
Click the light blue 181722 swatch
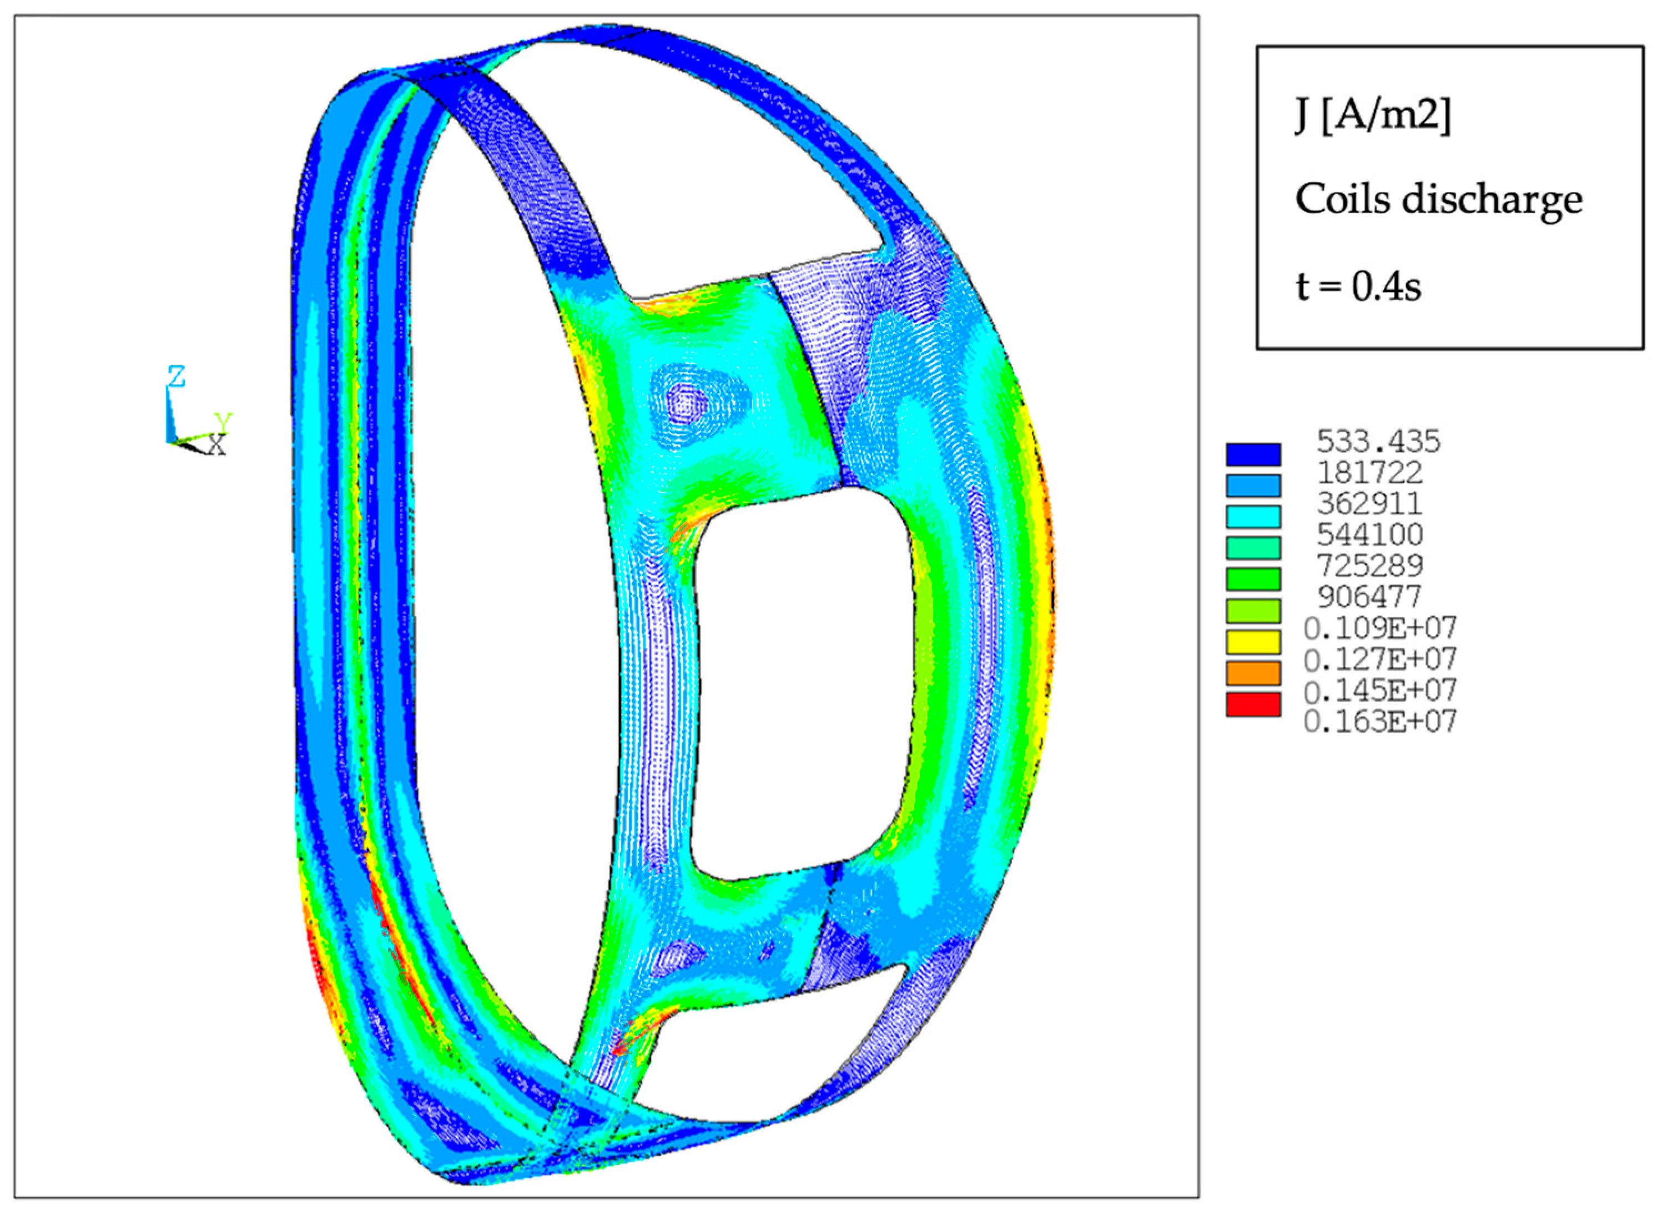pos(1253,485)
